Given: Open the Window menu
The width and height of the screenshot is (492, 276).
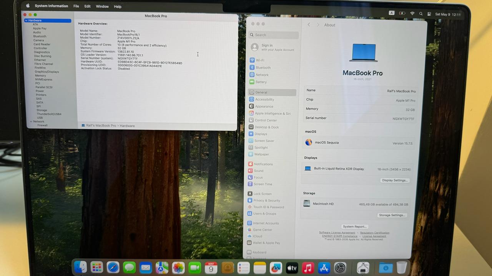Looking at the screenshot, I should pyautogui.click(x=102, y=7).
